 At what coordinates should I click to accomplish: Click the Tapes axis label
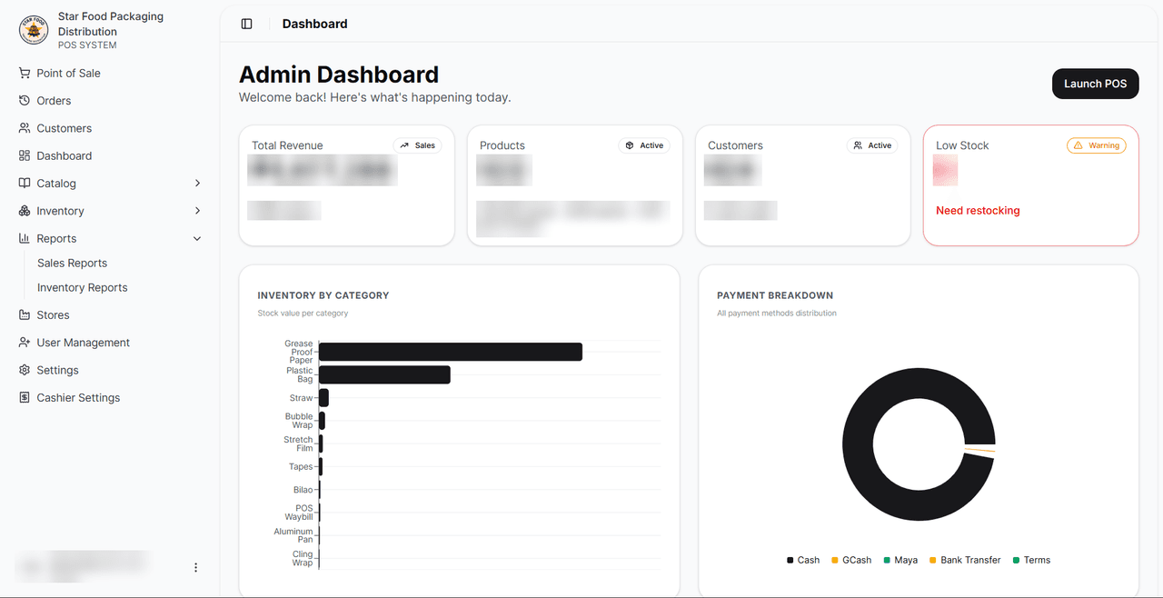[301, 467]
